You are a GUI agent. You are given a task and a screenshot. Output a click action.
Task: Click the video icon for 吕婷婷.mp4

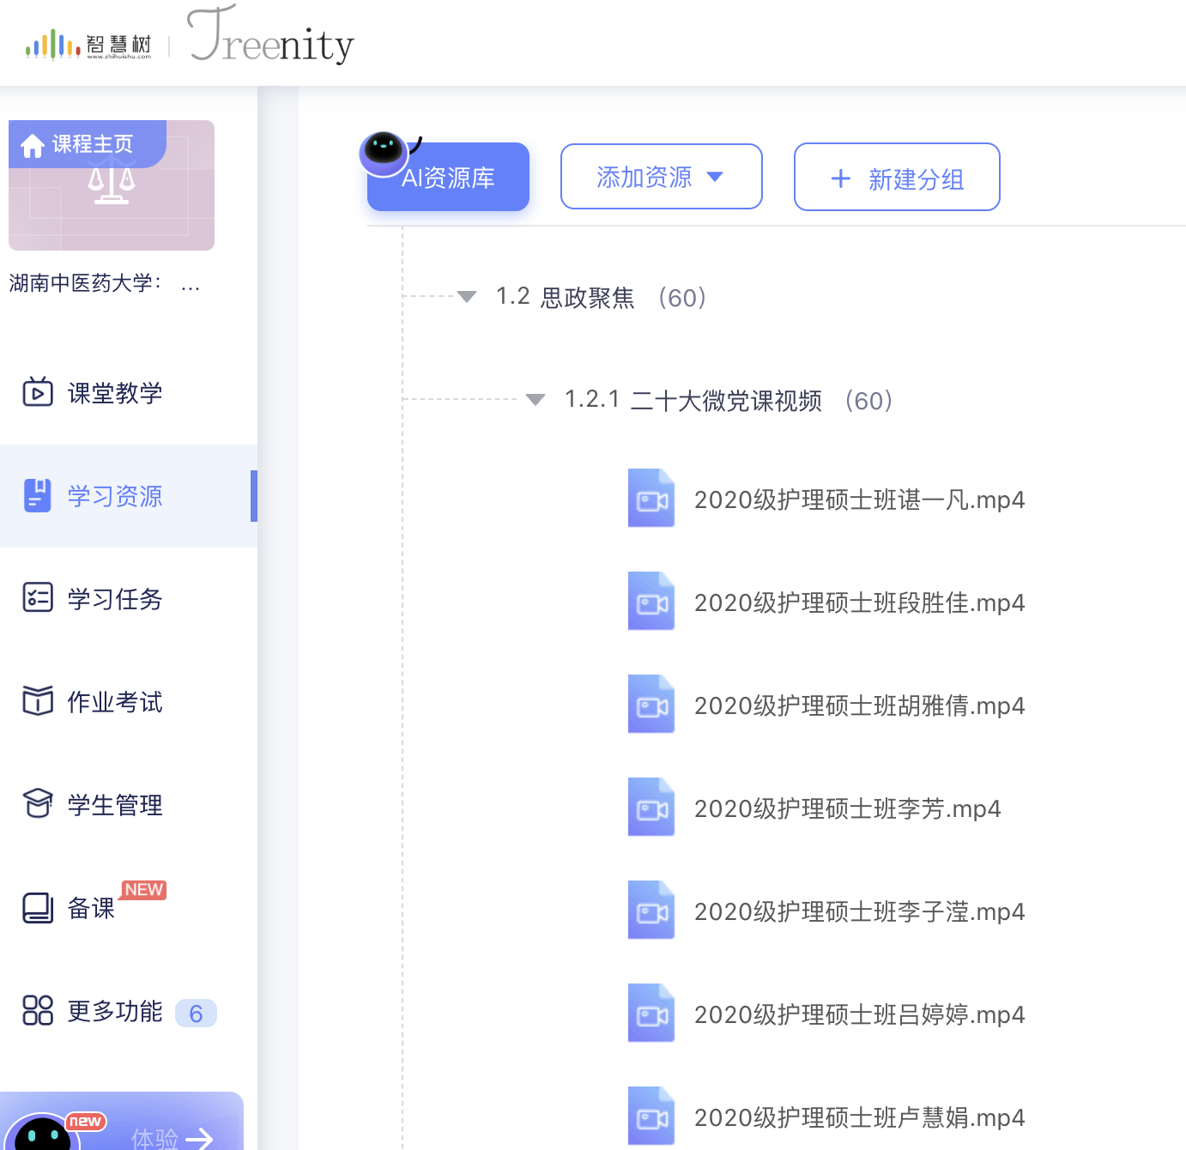[x=651, y=1014]
